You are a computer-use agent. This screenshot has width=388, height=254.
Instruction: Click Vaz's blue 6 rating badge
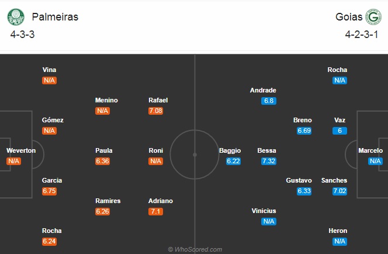click(x=340, y=131)
